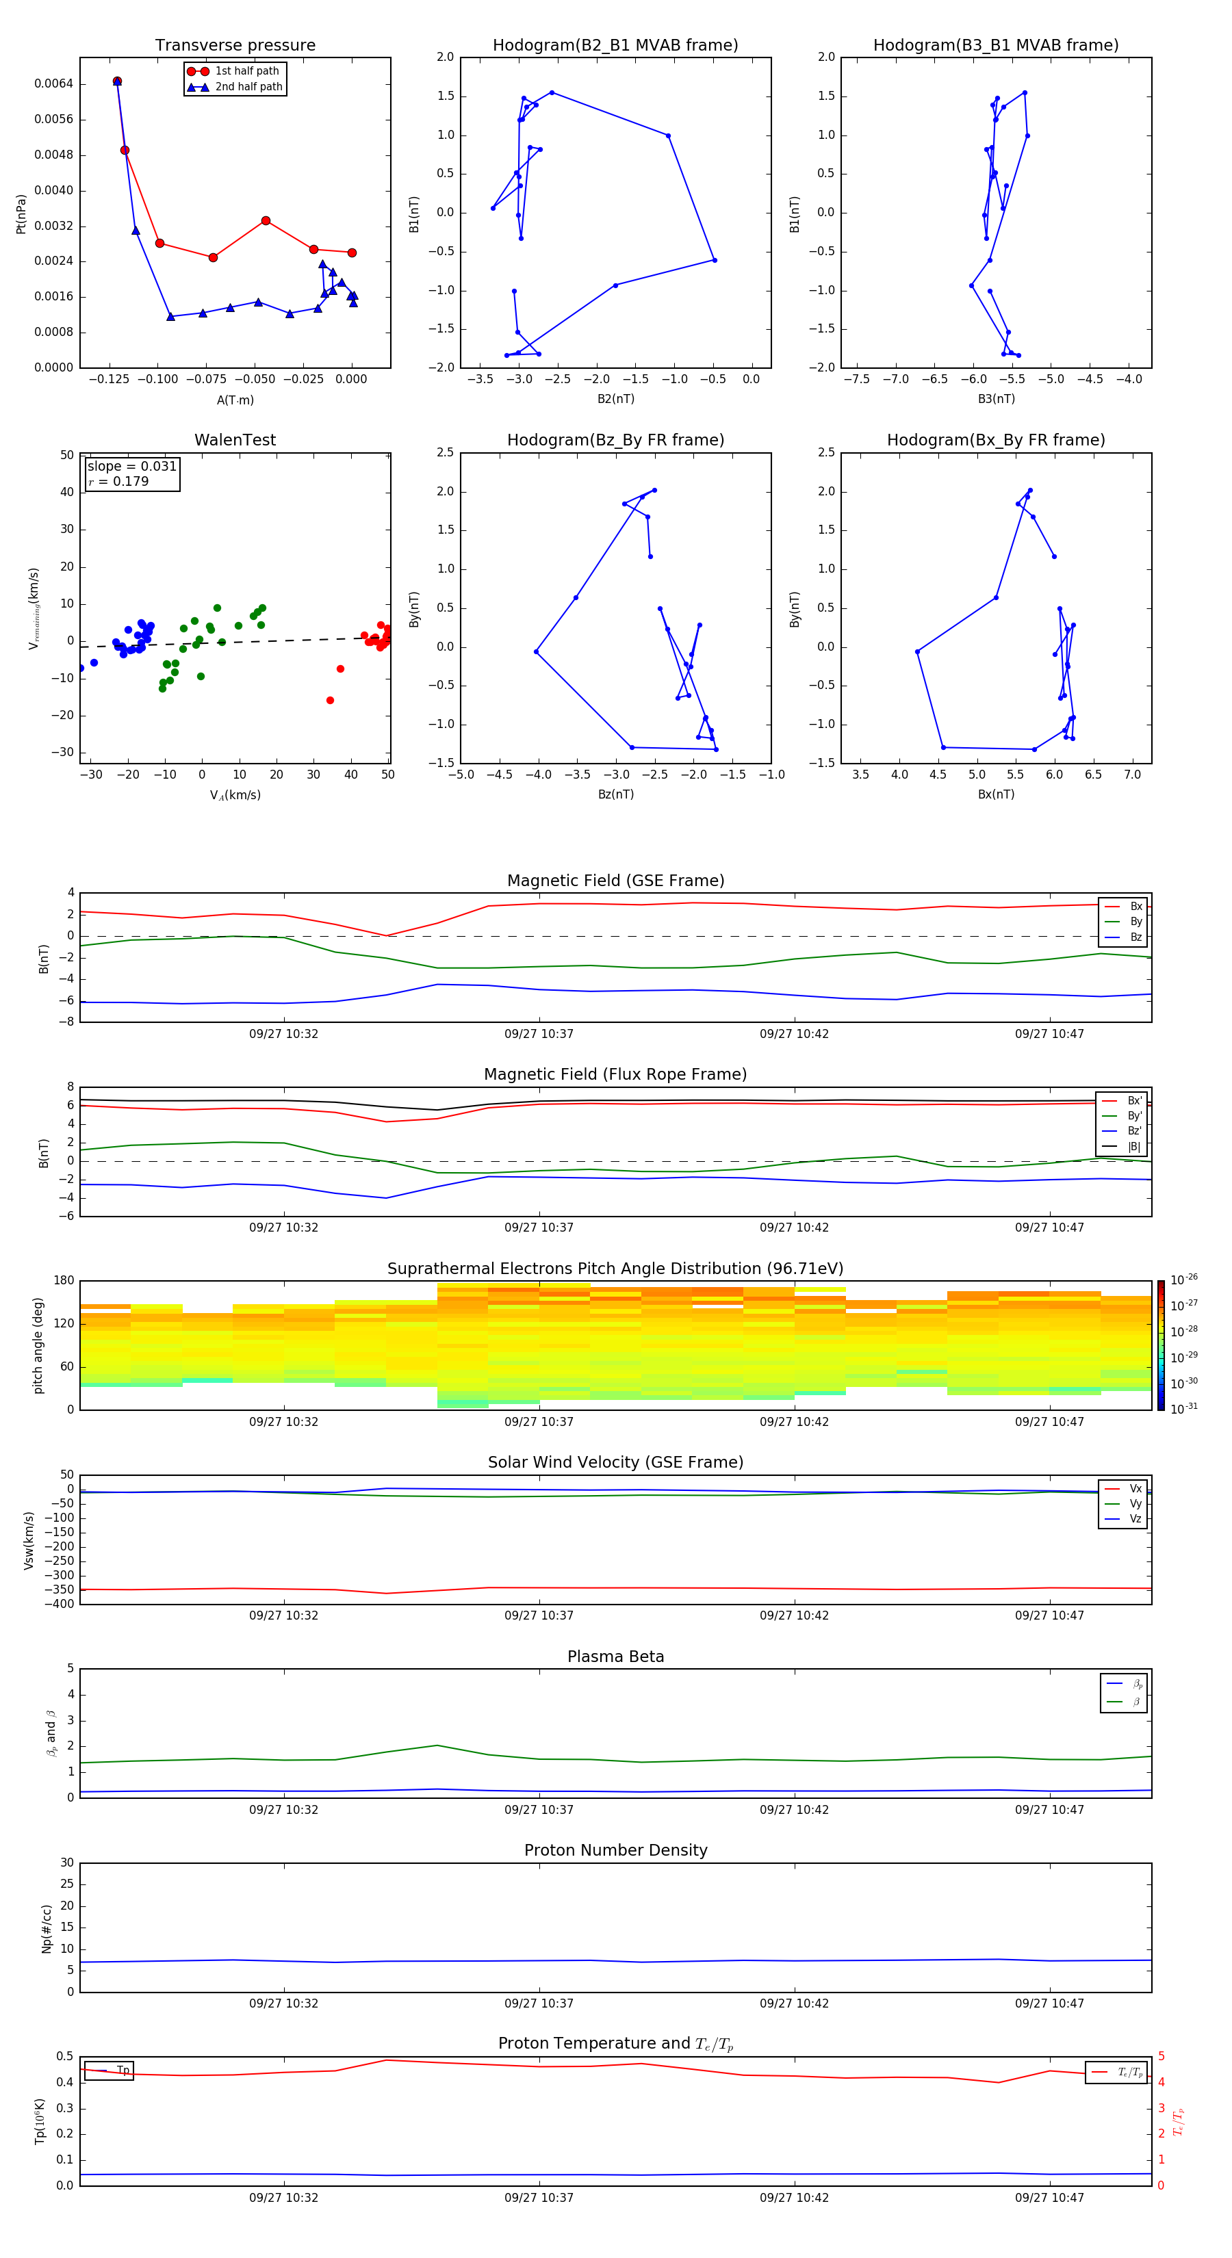This screenshot has width=1232, height=2258.
Task: Click the 'Magnetic Field (GSE Frame)' title
Action: [x=615, y=881]
